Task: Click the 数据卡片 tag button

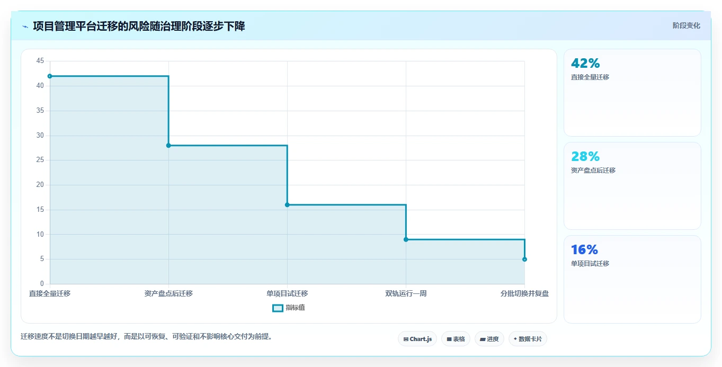Action: click(x=528, y=339)
